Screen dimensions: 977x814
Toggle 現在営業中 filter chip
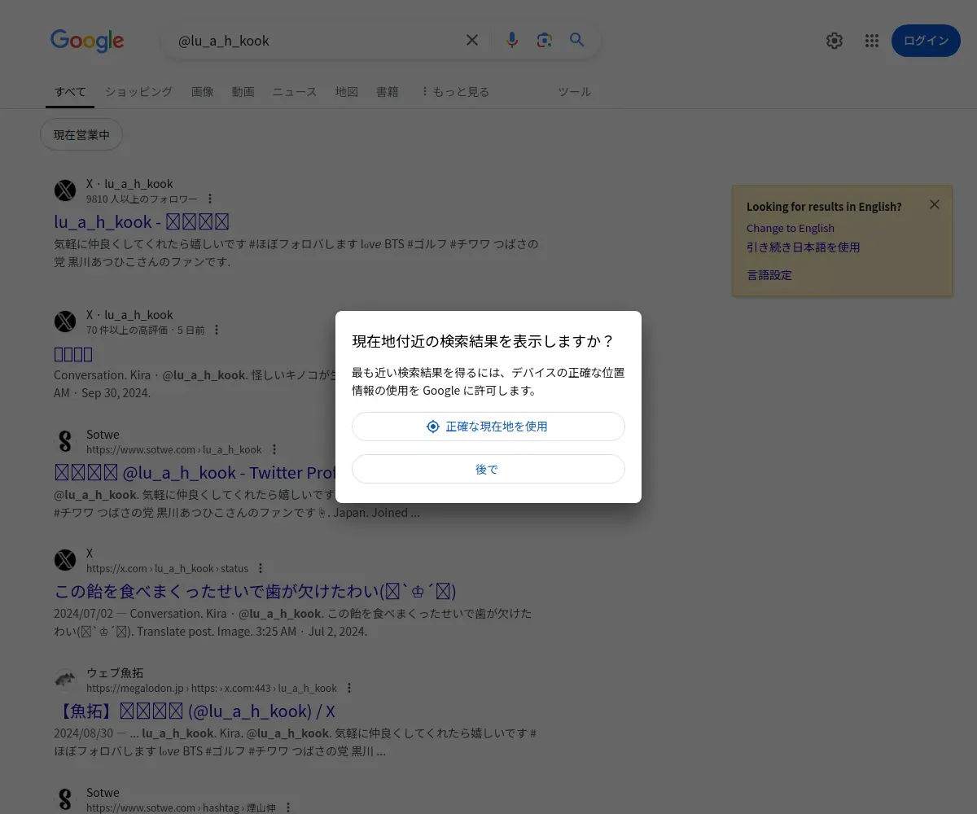pyautogui.click(x=81, y=135)
